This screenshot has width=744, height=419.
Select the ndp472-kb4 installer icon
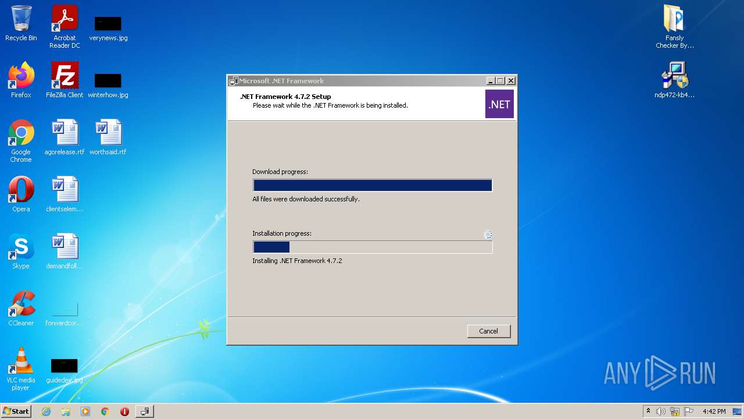pyautogui.click(x=674, y=80)
